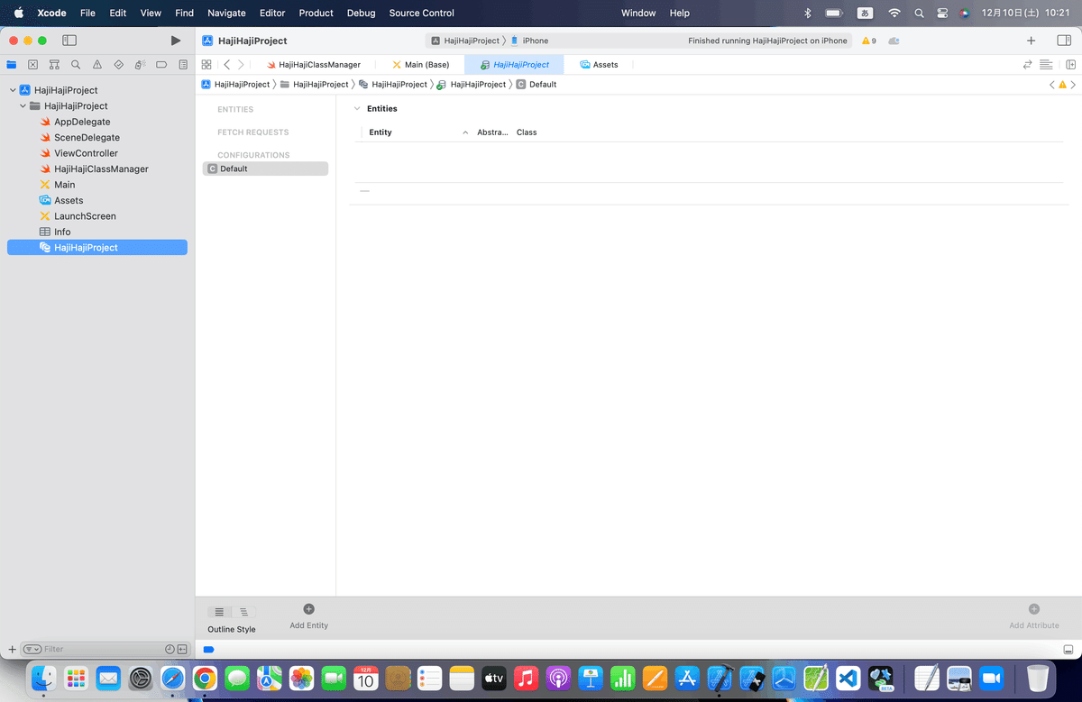The width and height of the screenshot is (1082, 702).
Task: Click the cloud status icon
Action: (894, 41)
